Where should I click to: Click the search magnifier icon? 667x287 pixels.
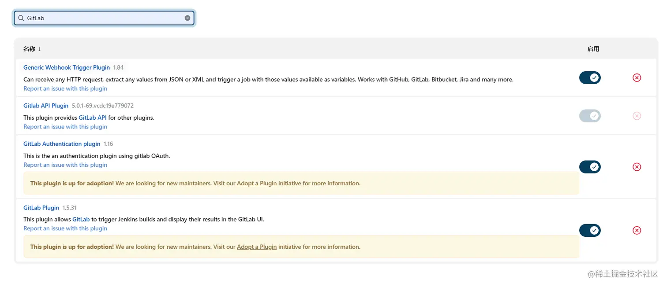click(21, 18)
